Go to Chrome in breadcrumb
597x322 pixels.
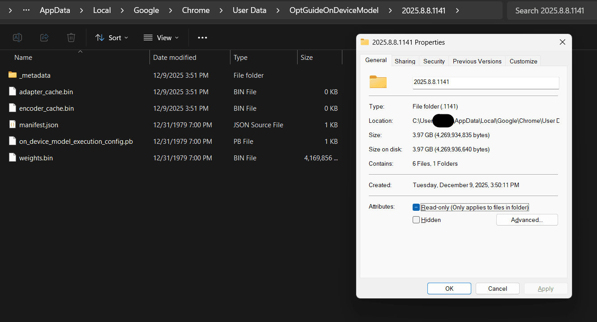coord(196,10)
